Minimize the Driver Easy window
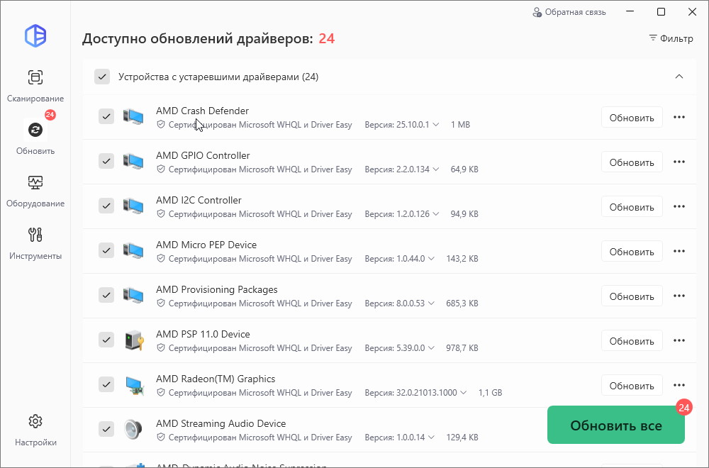709x468 pixels. (630, 12)
